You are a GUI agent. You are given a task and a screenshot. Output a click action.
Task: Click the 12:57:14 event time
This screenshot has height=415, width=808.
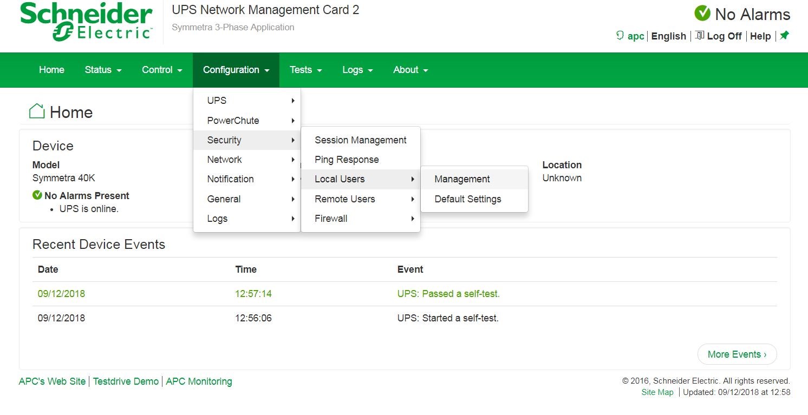[253, 294]
